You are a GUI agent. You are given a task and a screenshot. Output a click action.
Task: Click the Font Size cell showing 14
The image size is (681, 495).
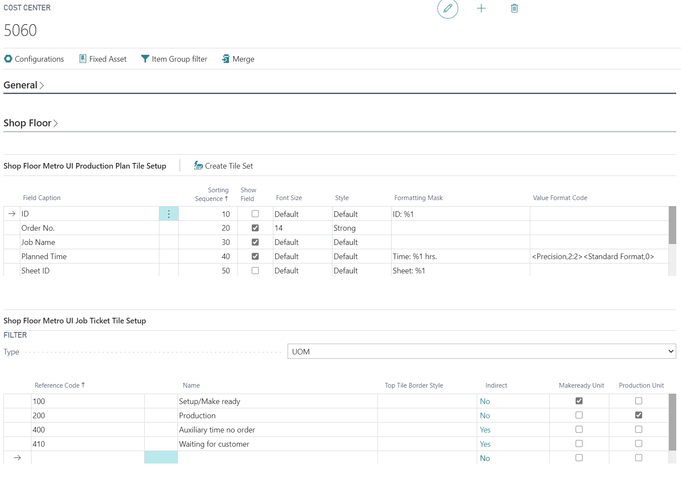coord(302,228)
